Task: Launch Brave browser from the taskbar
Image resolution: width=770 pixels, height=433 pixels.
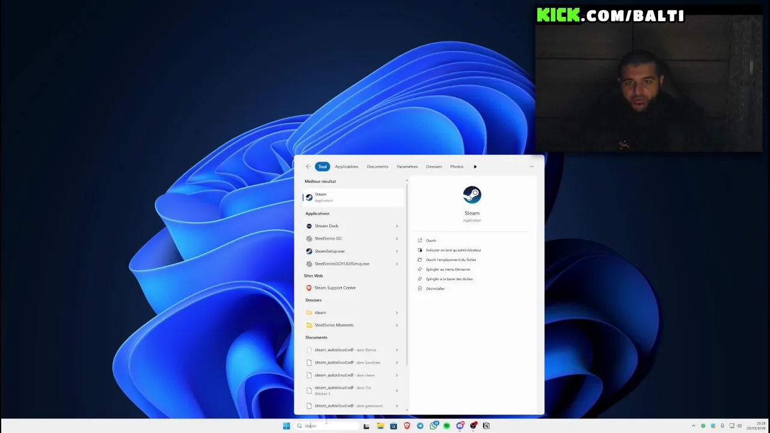Action: point(407,426)
